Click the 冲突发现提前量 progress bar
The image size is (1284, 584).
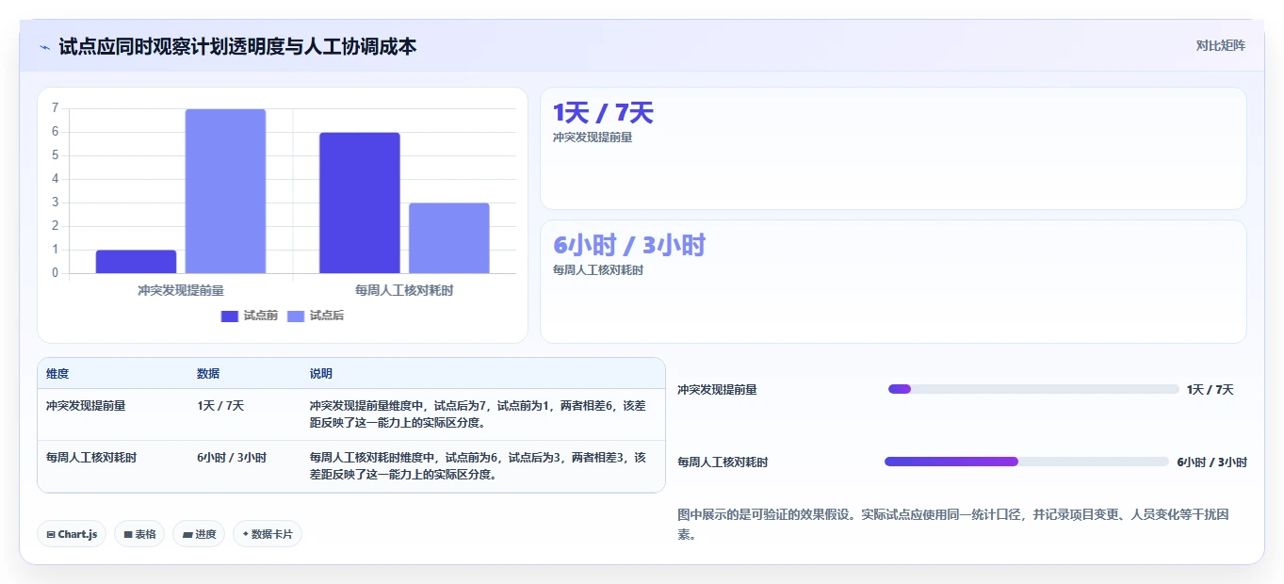coord(1033,389)
